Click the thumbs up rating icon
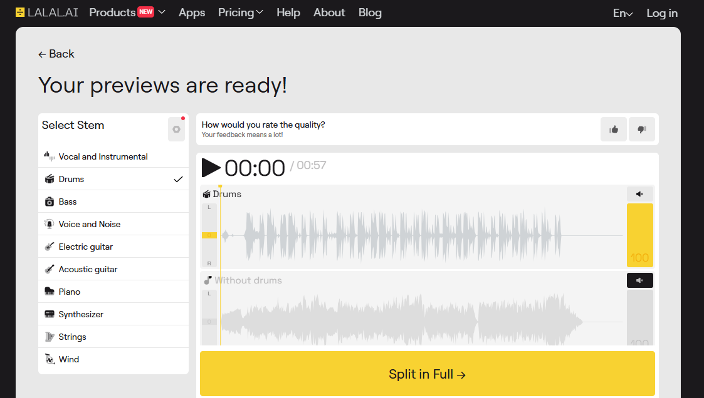 click(x=614, y=130)
